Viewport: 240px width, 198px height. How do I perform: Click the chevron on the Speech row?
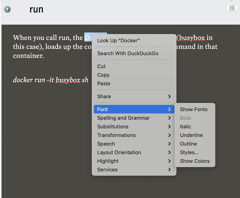click(x=169, y=144)
